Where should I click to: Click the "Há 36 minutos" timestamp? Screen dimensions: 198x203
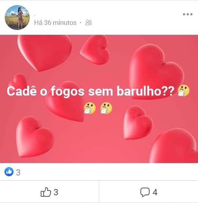tap(55, 23)
